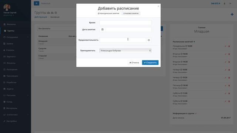The height and width of the screenshot is (133, 237).
Task: Edit the Вторник 18:00 schedule entry
Action: pyautogui.click(x=226, y=54)
